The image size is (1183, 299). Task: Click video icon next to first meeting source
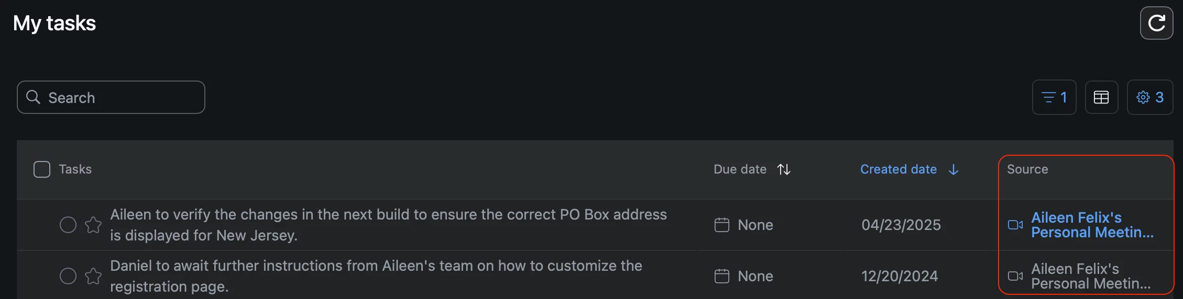pos(1015,225)
